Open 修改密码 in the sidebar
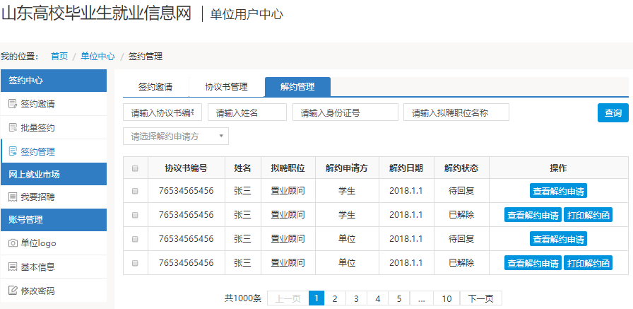This screenshot has width=633, height=309. [x=54, y=291]
